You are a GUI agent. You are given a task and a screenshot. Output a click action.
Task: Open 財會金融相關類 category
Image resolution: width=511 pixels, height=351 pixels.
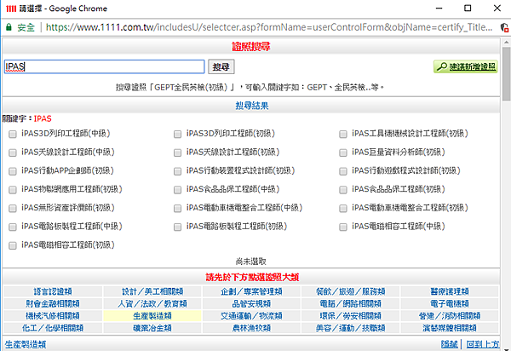(53, 303)
